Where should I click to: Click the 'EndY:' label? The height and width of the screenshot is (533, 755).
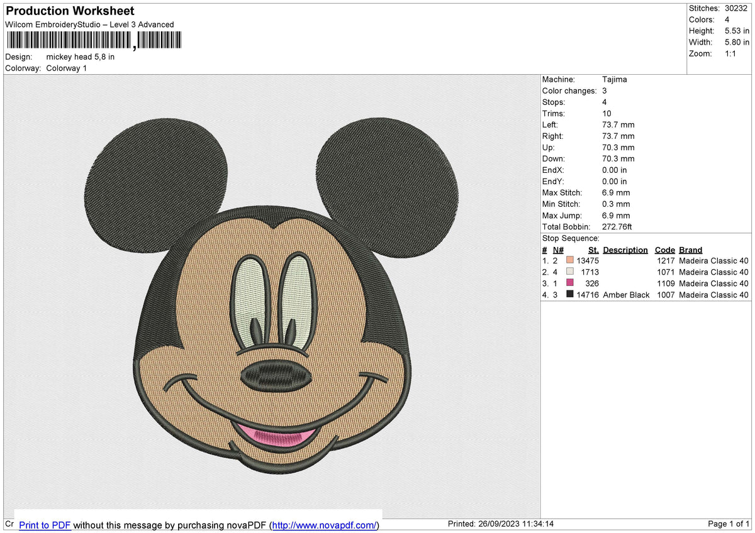[x=554, y=181]
